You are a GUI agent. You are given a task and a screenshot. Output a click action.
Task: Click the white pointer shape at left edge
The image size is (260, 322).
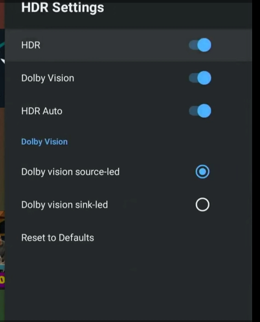[x=3, y=61]
